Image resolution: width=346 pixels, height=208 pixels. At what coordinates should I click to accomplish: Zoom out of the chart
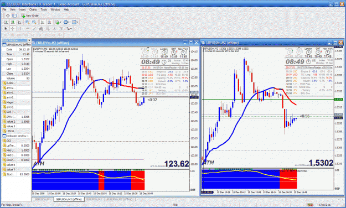(x=34, y=22)
